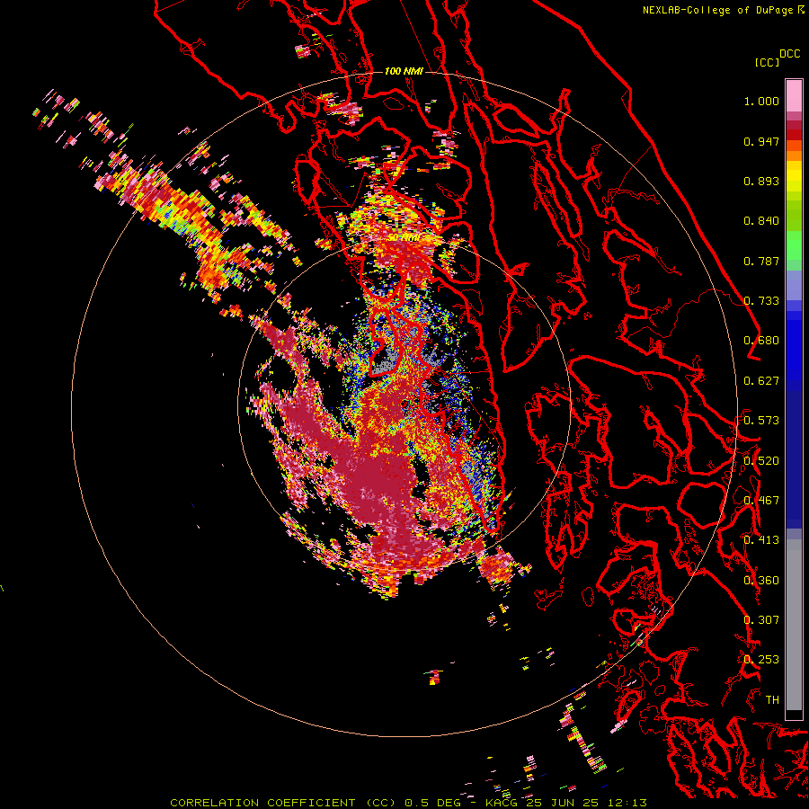Click the CORRELATION COEFFICIENT (CC) caption text
The height and width of the screenshot is (809, 809).
(x=283, y=803)
